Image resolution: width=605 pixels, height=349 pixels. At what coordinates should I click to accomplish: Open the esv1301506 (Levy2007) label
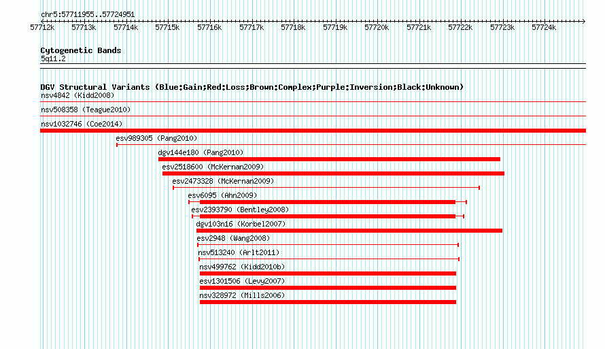tap(242, 281)
